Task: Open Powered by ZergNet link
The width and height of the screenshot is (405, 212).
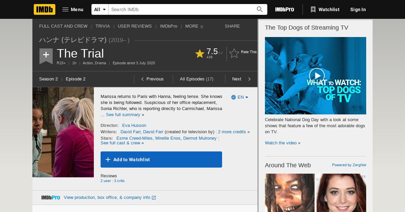Action: (x=349, y=165)
